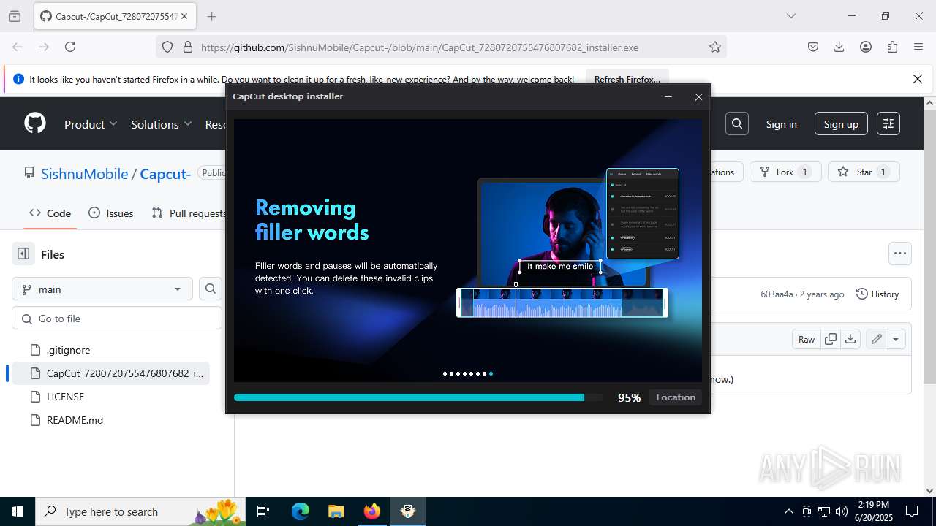Dismiss the Firefox refresh notification bar
The height and width of the screenshot is (526, 936).
pyautogui.click(x=918, y=79)
